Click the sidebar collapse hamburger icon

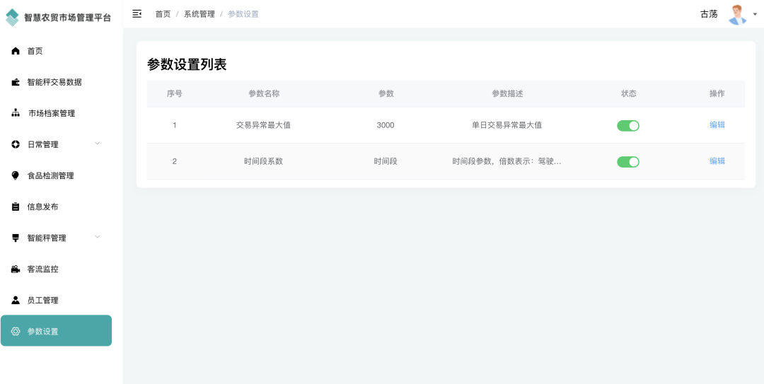pos(137,13)
